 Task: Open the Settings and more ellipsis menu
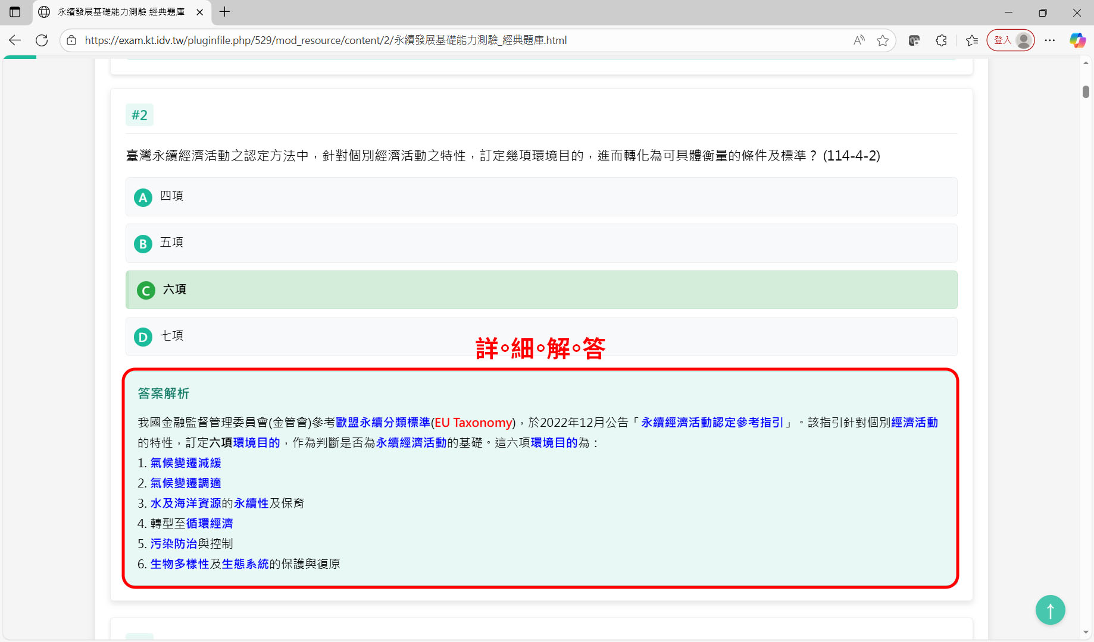point(1049,40)
